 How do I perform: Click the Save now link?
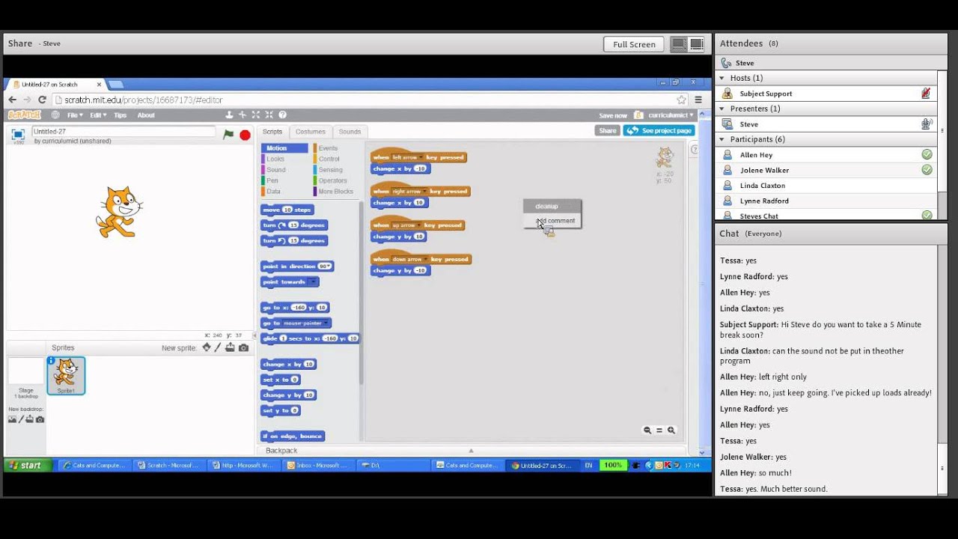click(613, 115)
